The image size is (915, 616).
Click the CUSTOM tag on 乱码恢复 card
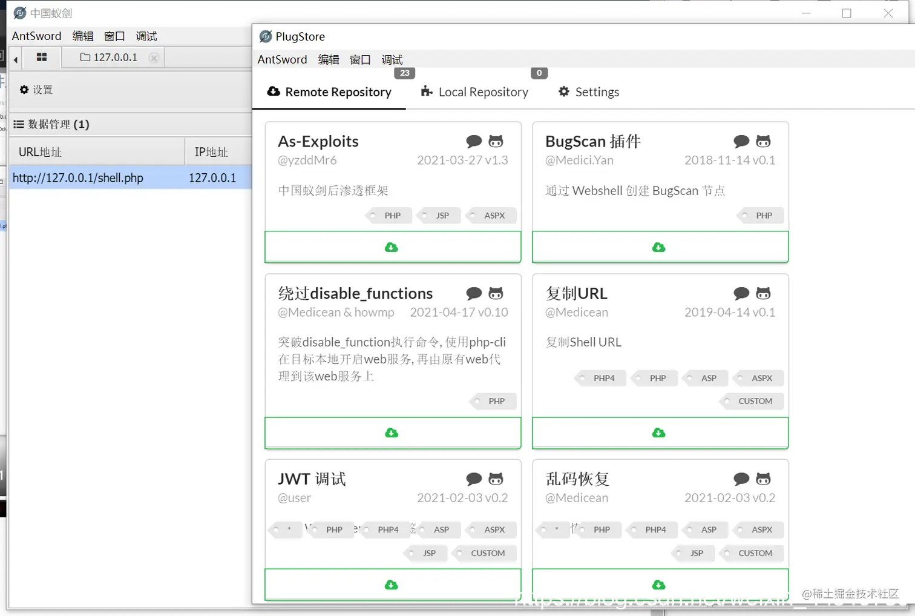752,553
